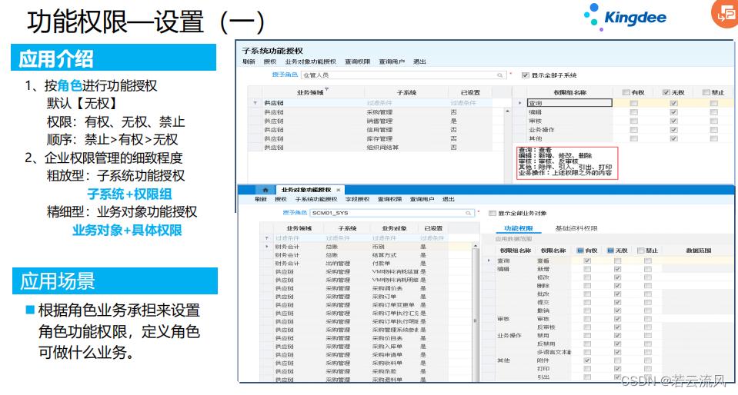Switch to the 基础资料权限 tab

tap(576, 228)
